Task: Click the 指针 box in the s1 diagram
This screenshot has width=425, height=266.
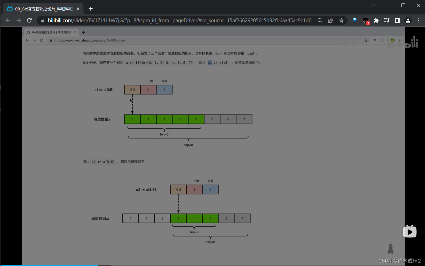Action: pyautogui.click(x=132, y=89)
